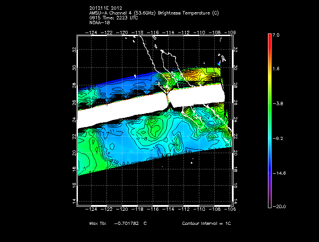The image size is (319, 242).
Task: Click the -124 label on the top axis
Action: point(92,32)
